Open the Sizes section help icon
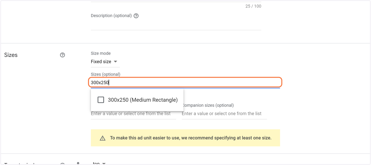371x165 pixels. (x=62, y=55)
